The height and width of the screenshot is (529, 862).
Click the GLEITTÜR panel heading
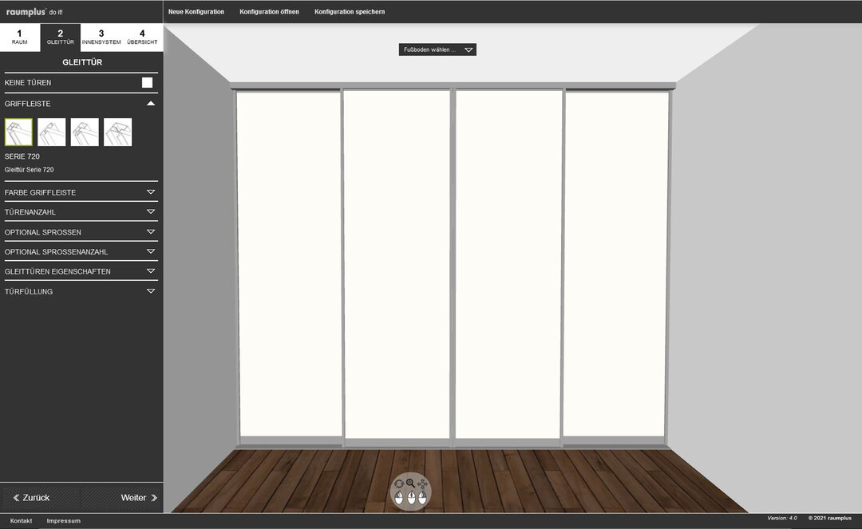(x=82, y=62)
